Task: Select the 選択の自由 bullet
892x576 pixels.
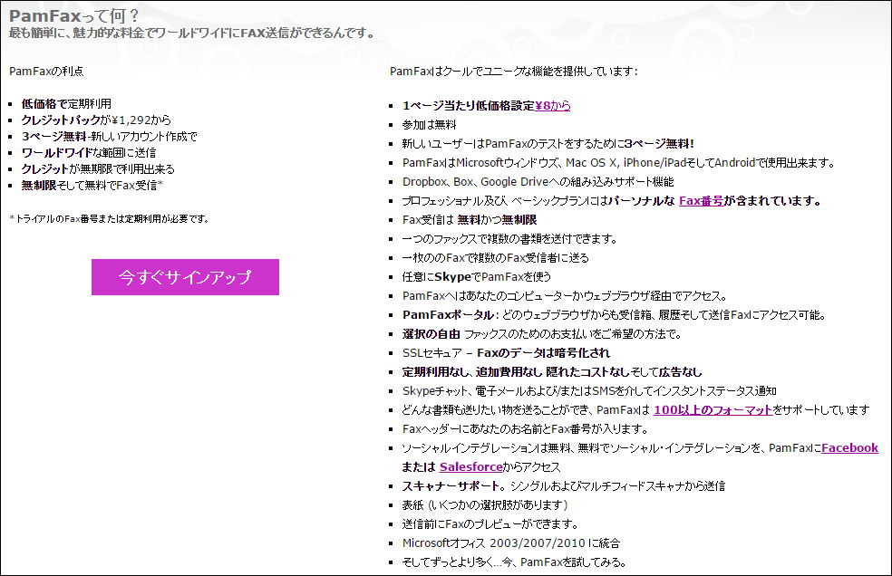Action: 542,334
